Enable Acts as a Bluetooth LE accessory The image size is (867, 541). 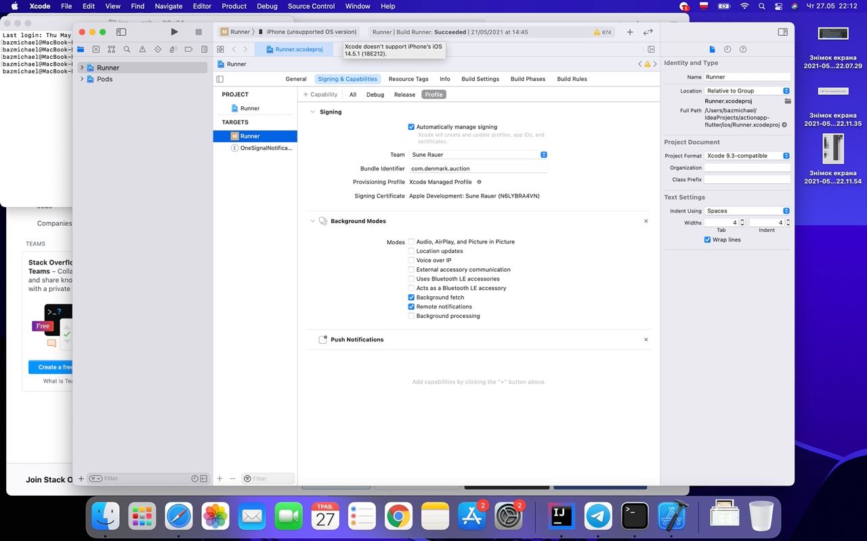pos(411,288)
